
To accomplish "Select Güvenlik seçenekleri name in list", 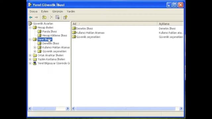I will pyautogui.click(x=88, y=37).
